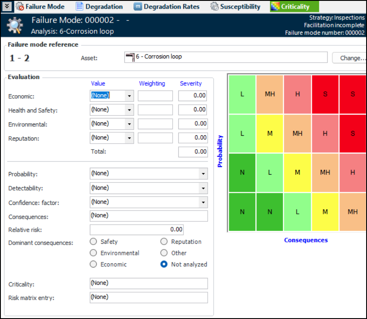Click the corrosion loop asset icon
Image resolution: width=367 pixels, height=319 pixels.
coord(130,57)
